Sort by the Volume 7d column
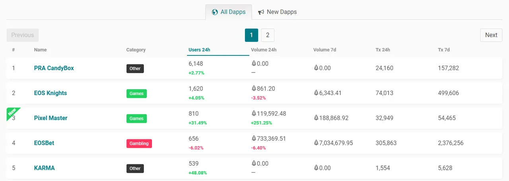The height and width of the screenshot is (181, 509). coord(324,50)
